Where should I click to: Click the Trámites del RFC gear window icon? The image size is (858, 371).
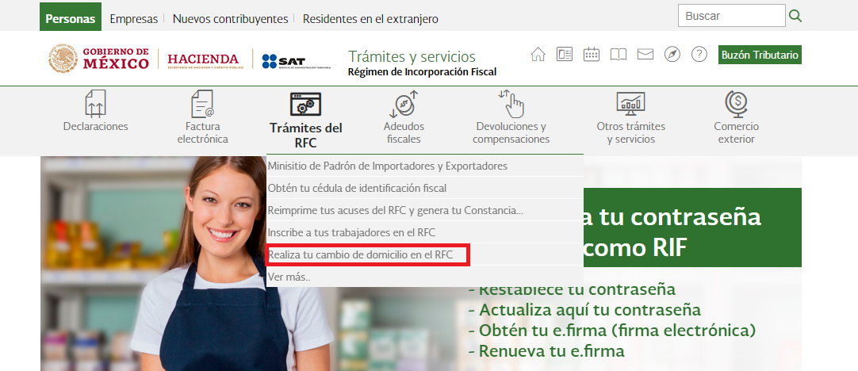(x=305, y=104)
